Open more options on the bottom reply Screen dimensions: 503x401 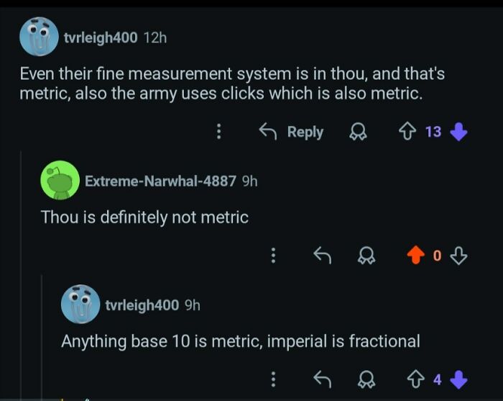273,378
